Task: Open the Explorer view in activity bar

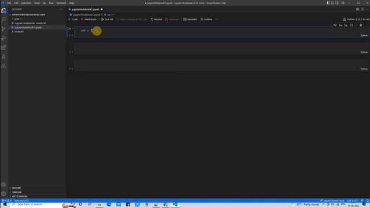Action: [x=3, y=10]
